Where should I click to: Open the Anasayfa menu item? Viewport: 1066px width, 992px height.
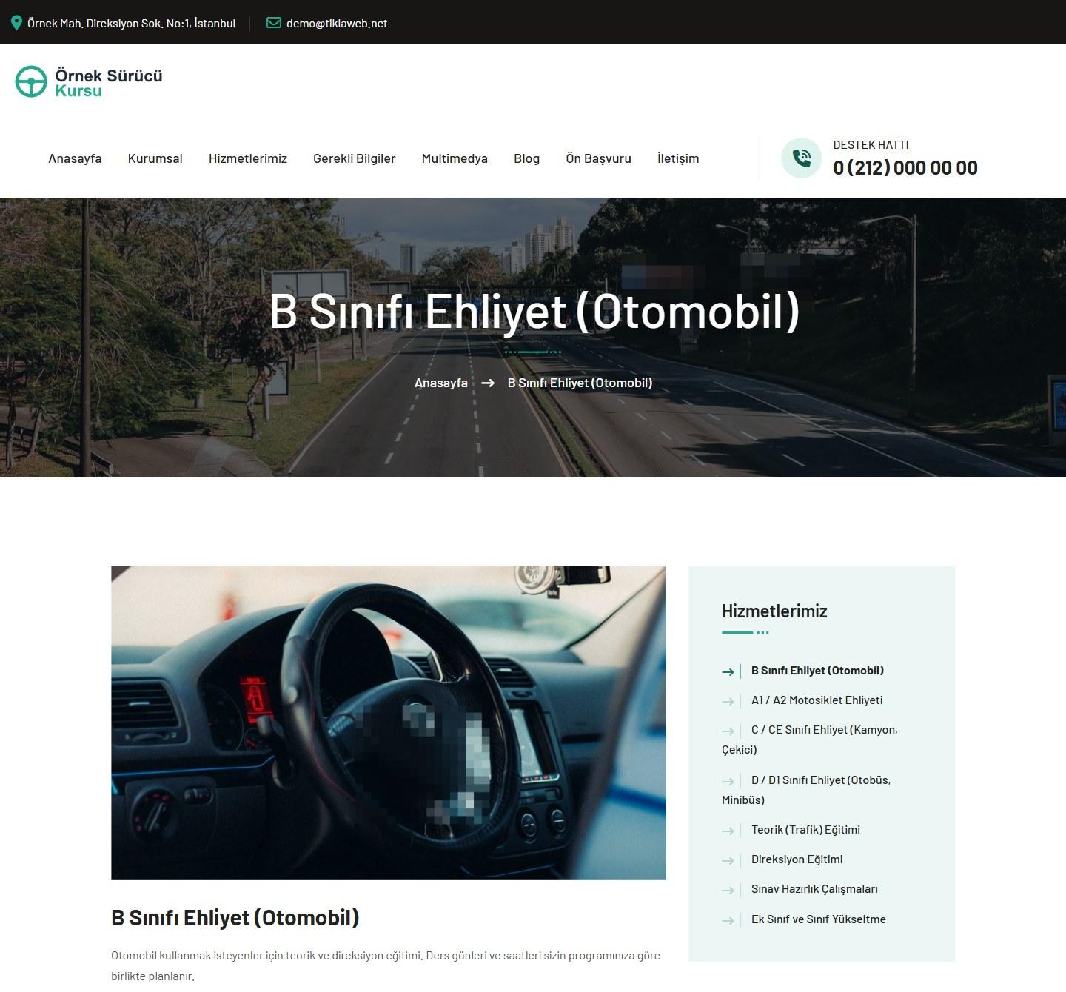[75, 158]
